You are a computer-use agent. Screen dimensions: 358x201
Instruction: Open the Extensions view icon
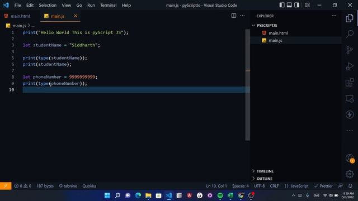(x=349, y=83)
